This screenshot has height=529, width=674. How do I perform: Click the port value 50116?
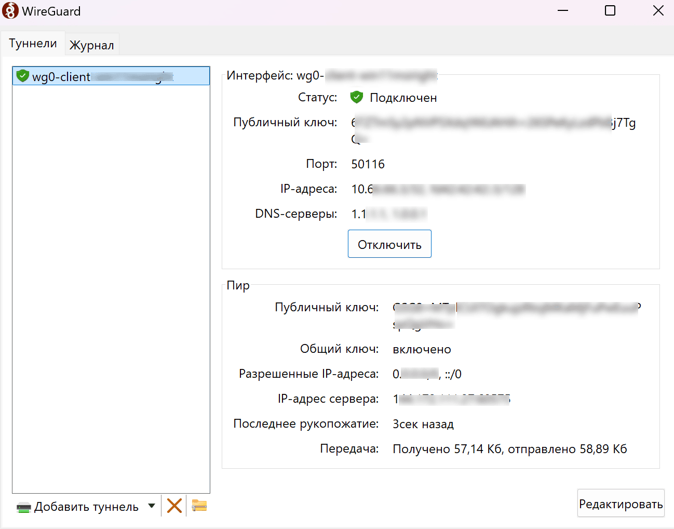coord(368,164)
